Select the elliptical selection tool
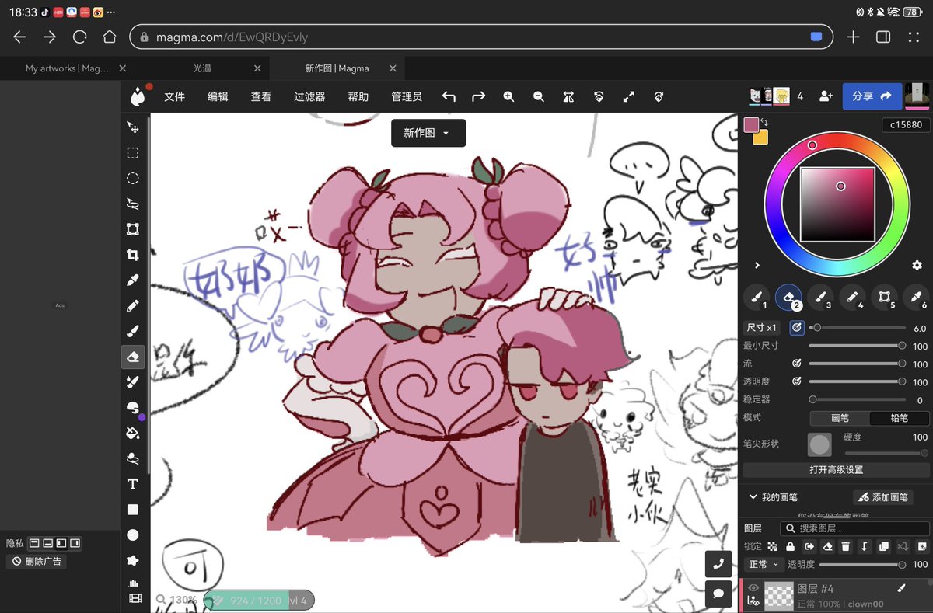The width and height of the screenshot is (933, 613). pos(133,178)
